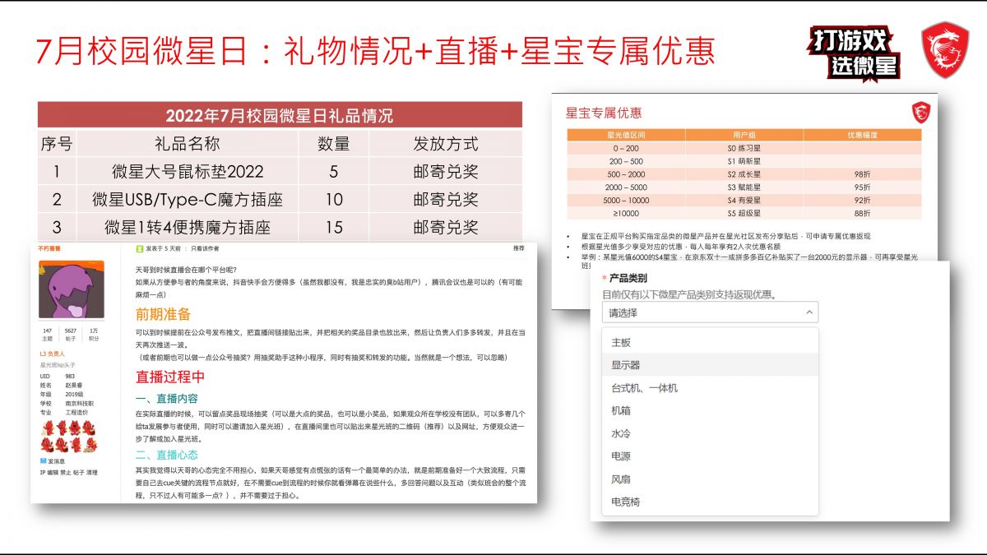Select 电竞椅 in the product list
This screenshot has height=555, width=987.
pos(710,502)
